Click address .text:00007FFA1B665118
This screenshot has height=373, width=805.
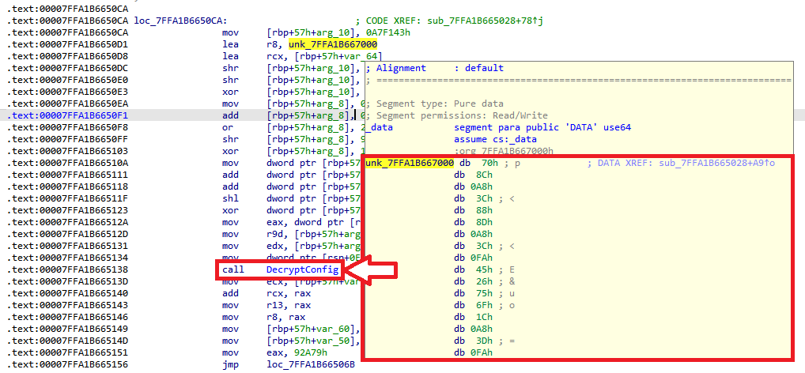68,186
